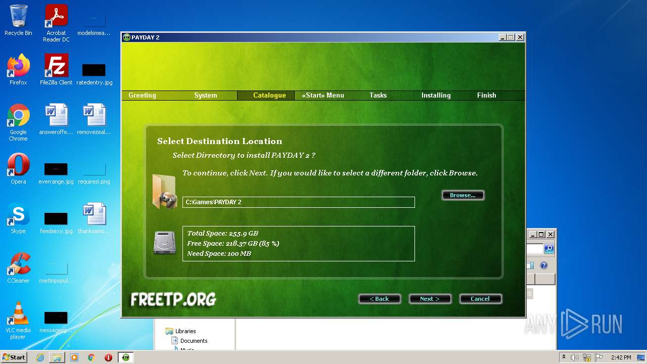Show hidden tray icons arrow
Image resolution: width=647 pixels, height=364 pixels.
click(x=564, y=357)
